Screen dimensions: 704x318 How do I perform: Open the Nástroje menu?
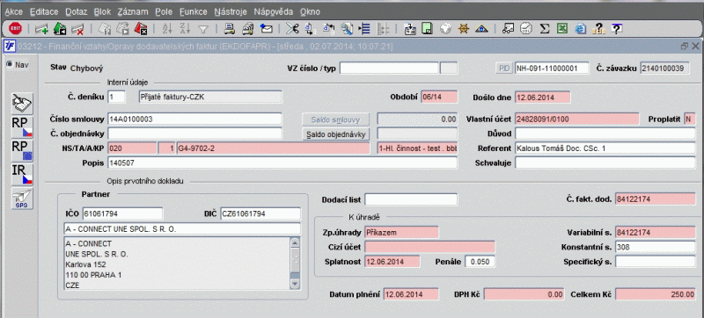pyautogui.click(x=231, y=11)
